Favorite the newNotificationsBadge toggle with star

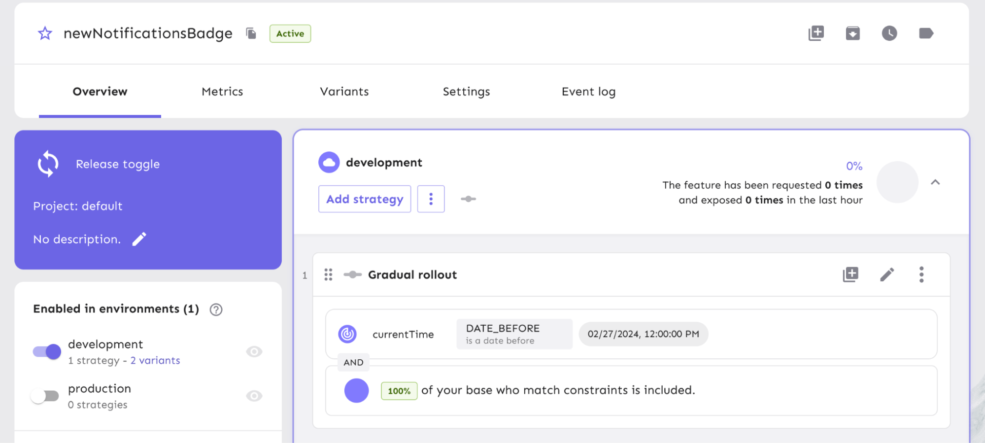(x=45, y=34)
